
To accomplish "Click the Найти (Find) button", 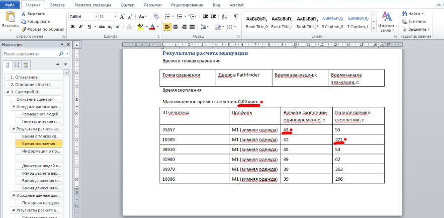I will click(x=414, y=14).
